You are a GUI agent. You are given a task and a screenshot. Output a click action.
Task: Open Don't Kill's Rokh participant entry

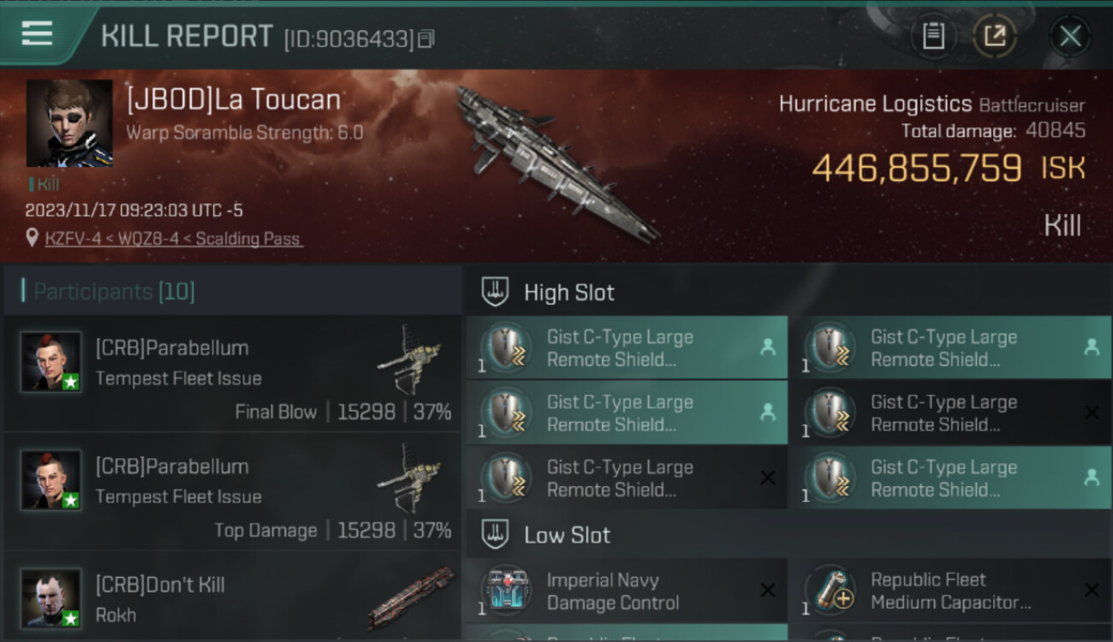pyautogui.click(x=233, y=597)
